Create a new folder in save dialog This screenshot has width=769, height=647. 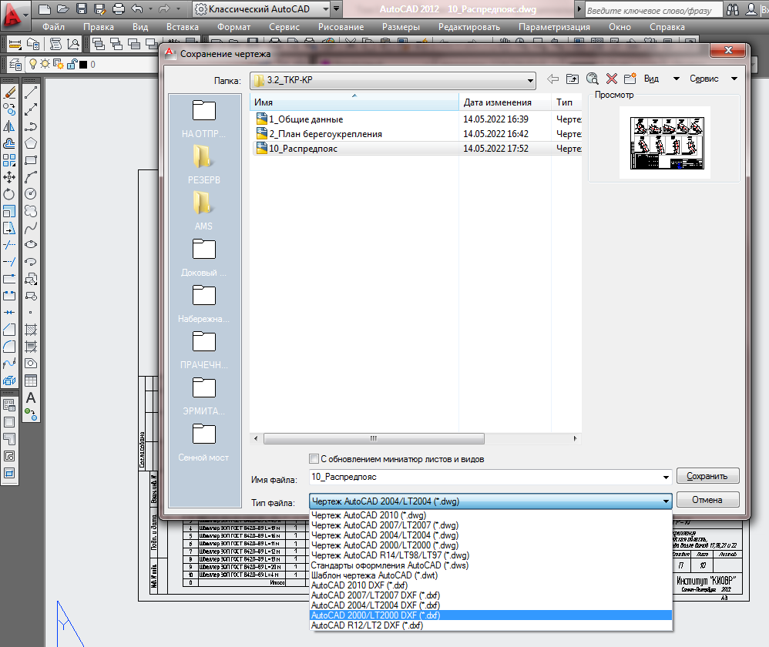coord(630,79)
